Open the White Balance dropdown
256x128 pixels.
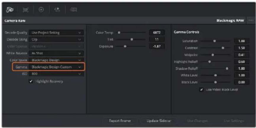pyautogui.click(x=56, y=53)
